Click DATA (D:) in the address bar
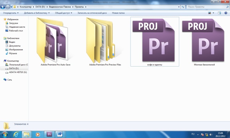Image resolution: width=230 pixels, height=138 pixels. (40, 7)
